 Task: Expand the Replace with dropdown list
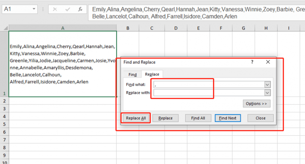[x=267, y=92]
